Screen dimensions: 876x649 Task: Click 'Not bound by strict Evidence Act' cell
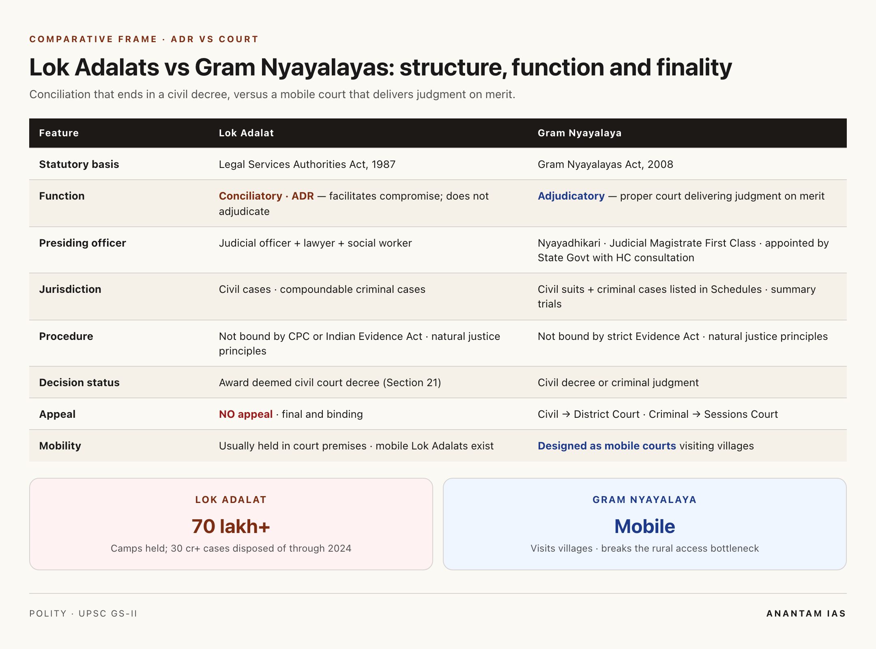pos(683,336)
